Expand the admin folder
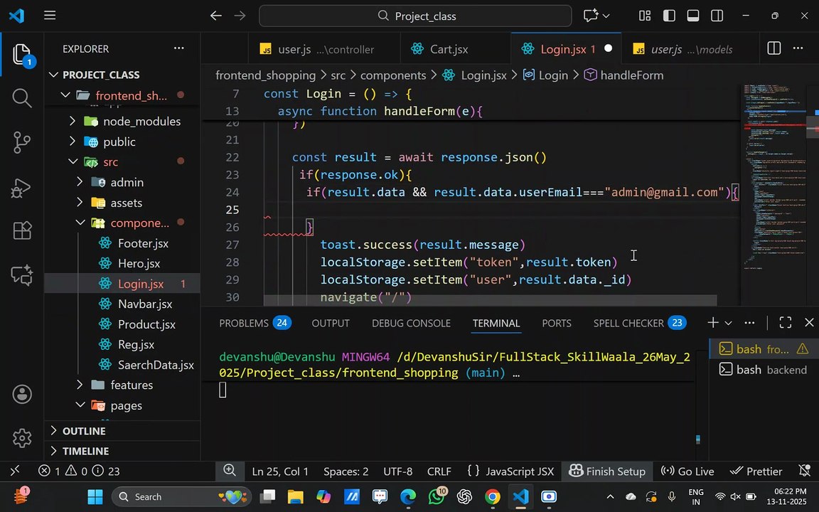 click(123, 182)
